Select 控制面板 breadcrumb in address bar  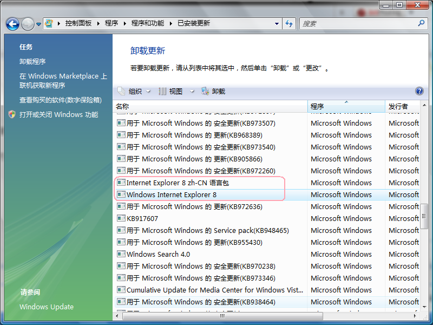coord(78,23)
